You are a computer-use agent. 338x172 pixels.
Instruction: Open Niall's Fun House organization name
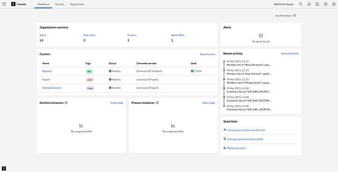point(284,4)
